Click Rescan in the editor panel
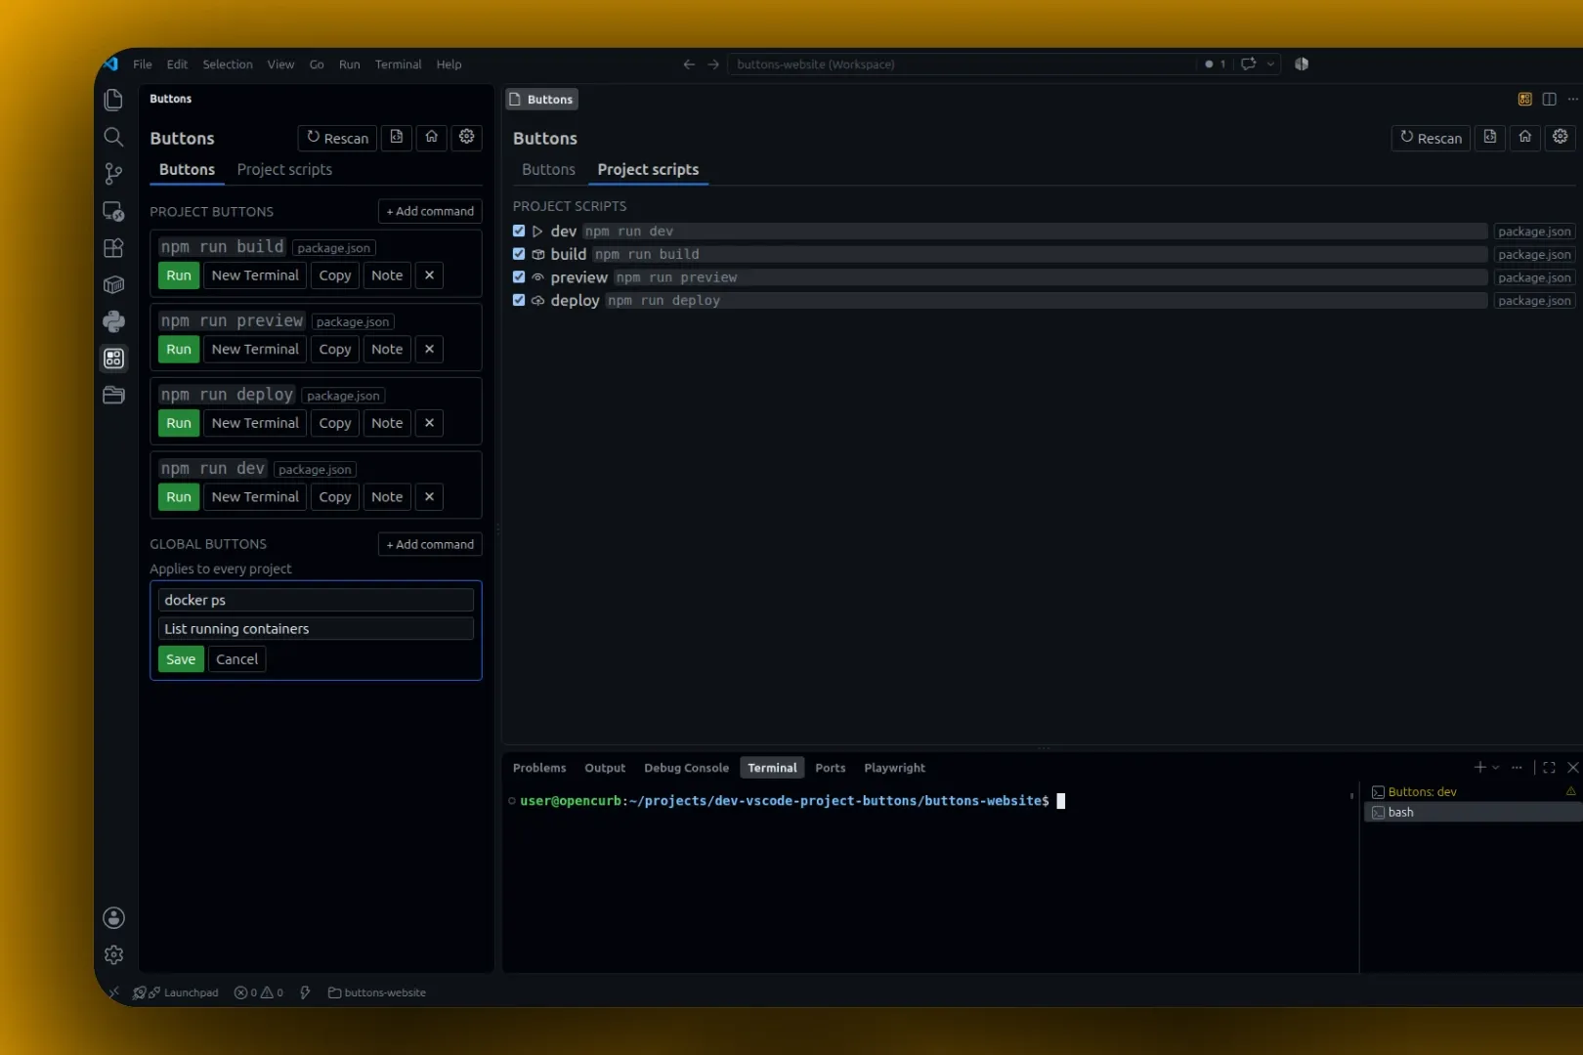 pos(1431,138)
